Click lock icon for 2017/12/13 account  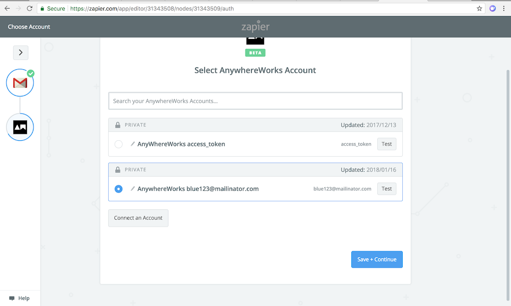pyautogui.click(x=118, y=125)
